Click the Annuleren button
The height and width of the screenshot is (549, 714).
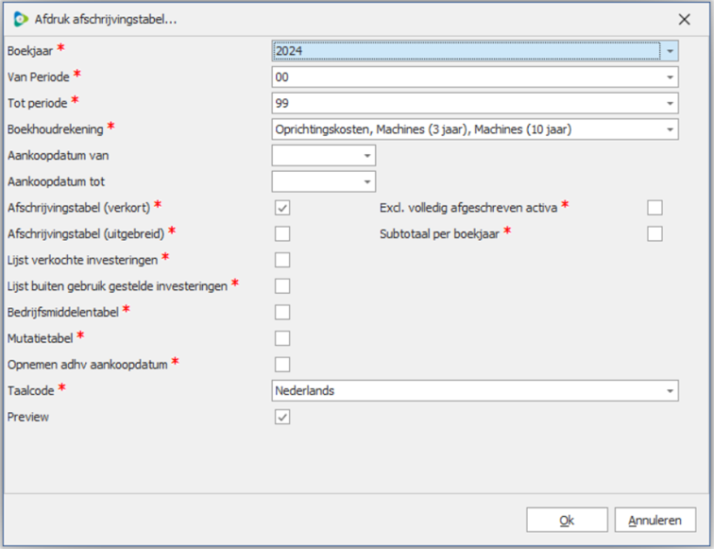(x=654, y=520)
